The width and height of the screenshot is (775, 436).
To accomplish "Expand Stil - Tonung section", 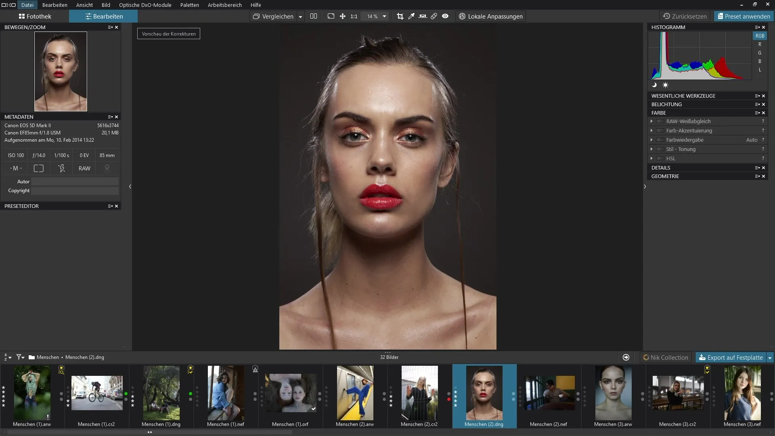I will (651, 149).
